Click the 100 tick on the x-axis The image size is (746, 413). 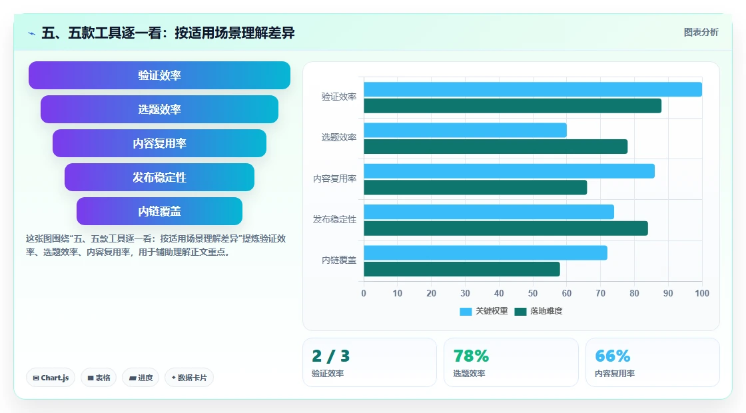click(702, 294)
